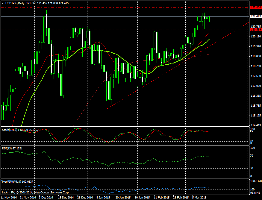Click the 11 Feb 2015 date label
The image size is (262, 200).
[162, 198]
